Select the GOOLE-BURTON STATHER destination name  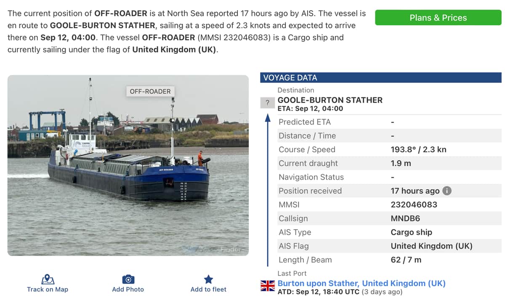click(x=330, y=100)
